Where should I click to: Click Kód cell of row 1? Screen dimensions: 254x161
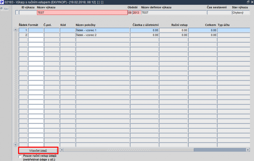68,30
